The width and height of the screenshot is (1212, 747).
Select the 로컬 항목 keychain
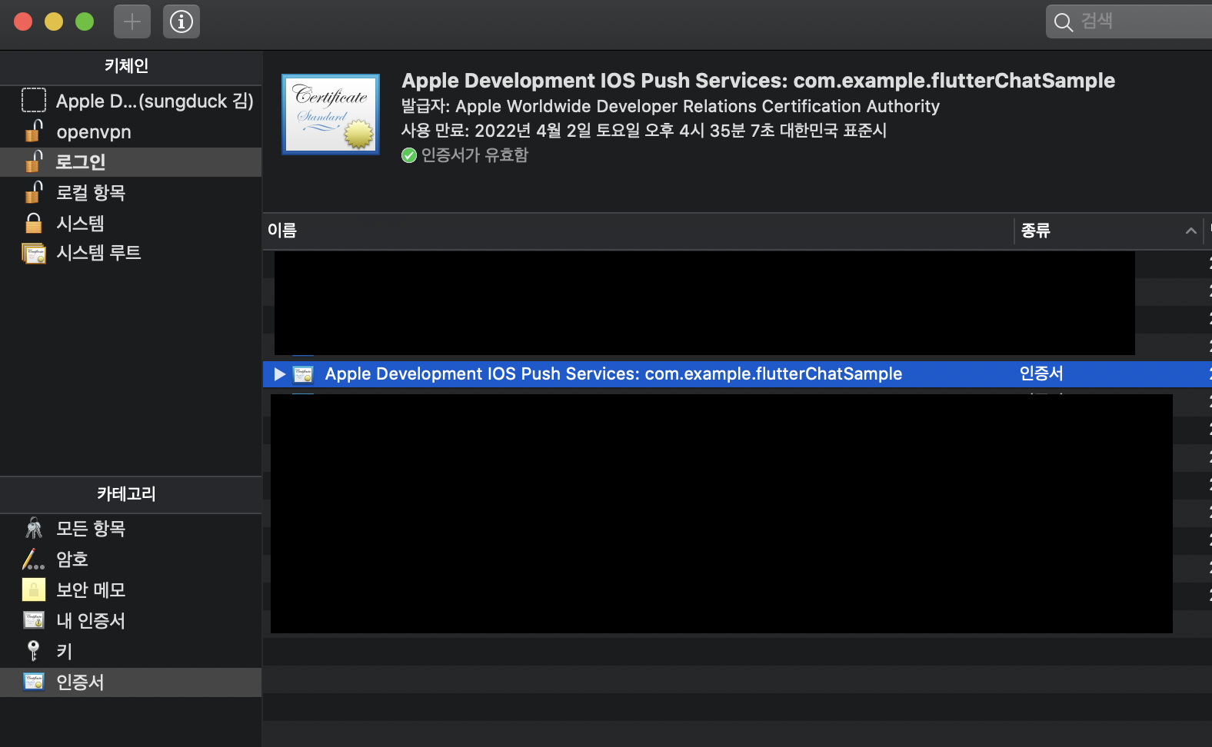(x=131, y=192)
